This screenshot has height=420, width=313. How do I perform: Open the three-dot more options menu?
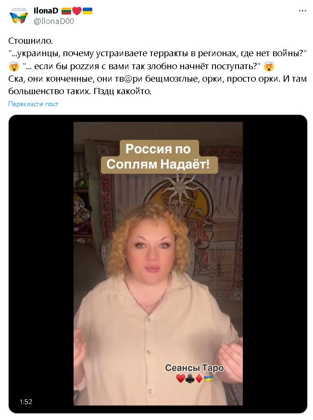[x=302, y=11]
